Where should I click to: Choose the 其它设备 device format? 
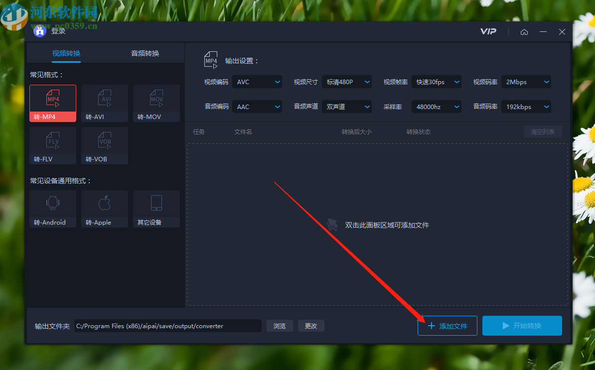coord(156,209)
